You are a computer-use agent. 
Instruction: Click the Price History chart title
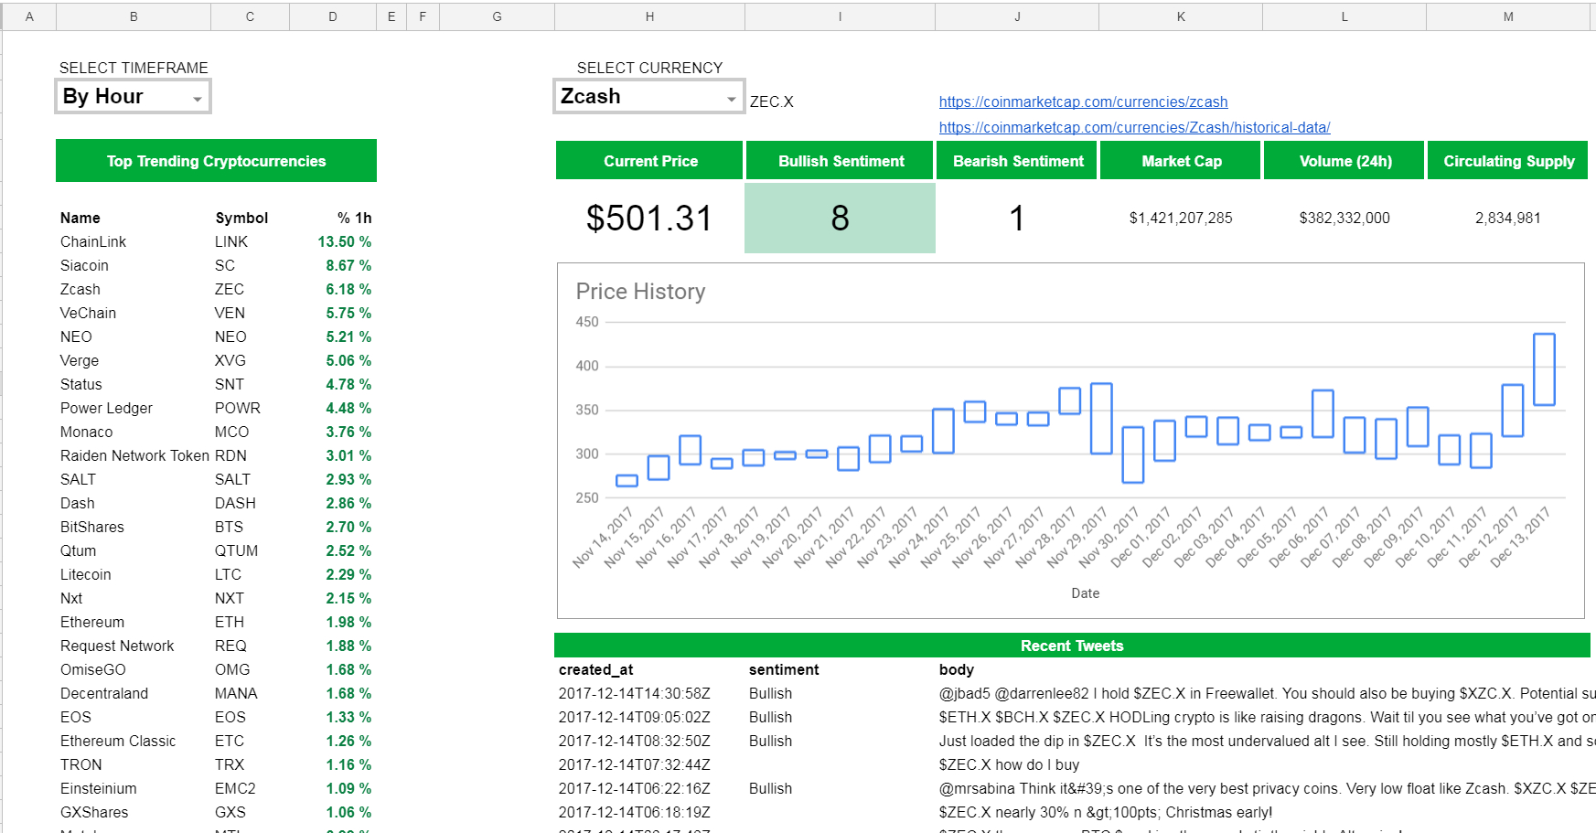coord(640,292)
